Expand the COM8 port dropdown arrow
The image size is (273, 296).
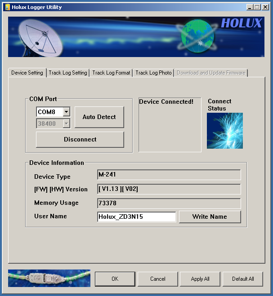[67, 112]
